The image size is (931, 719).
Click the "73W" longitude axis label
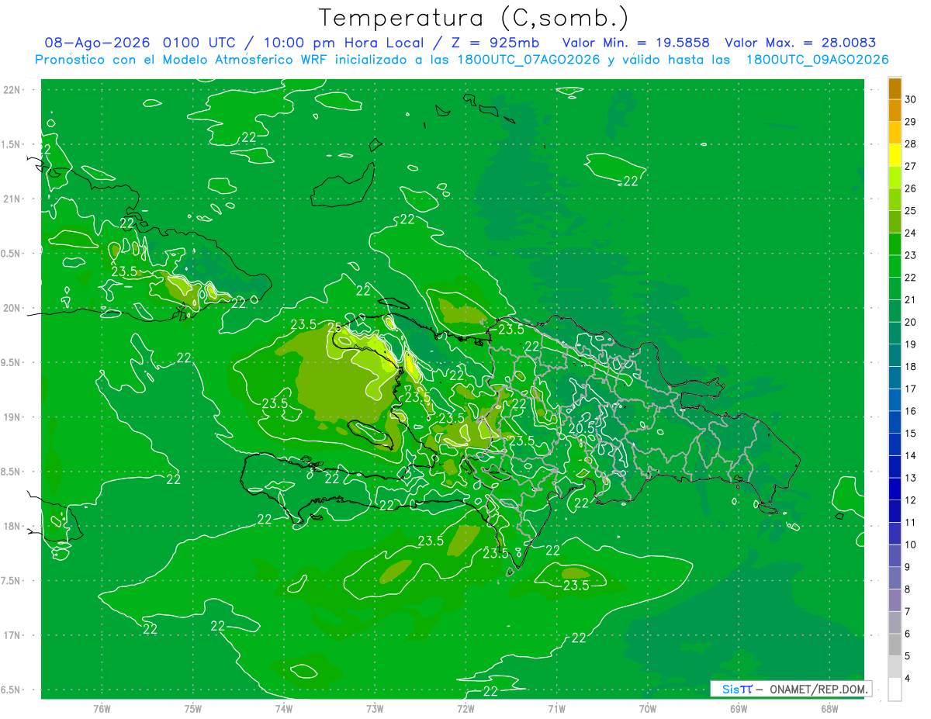pos(375,709)
